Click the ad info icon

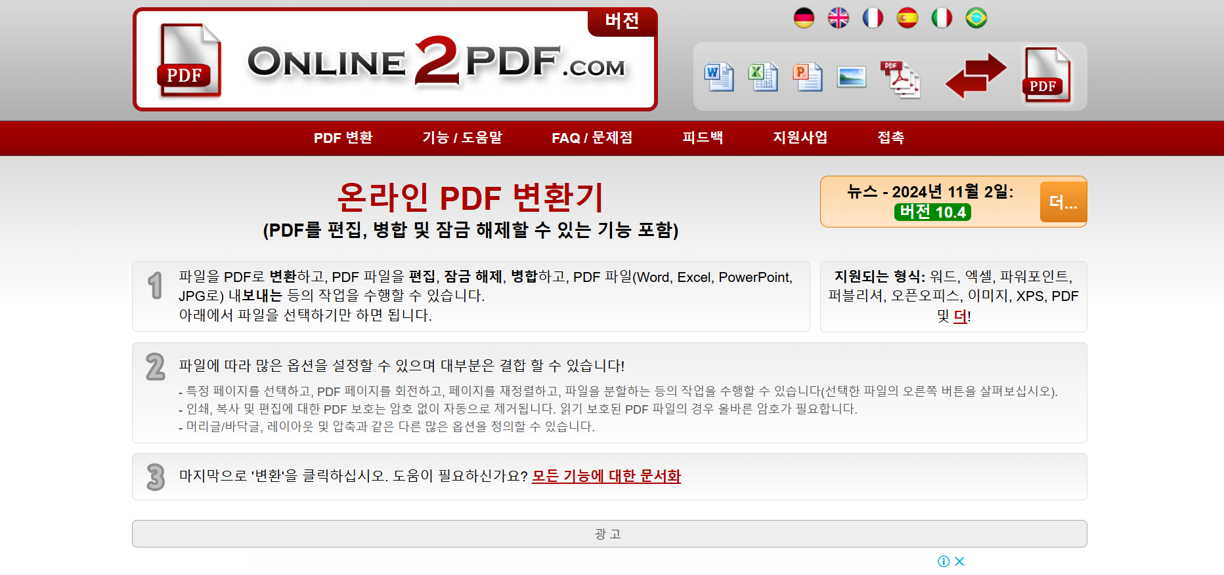pos(944,561)
